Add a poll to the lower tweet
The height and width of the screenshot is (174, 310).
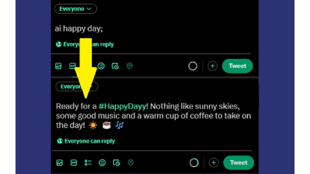[x=88, y=163]
